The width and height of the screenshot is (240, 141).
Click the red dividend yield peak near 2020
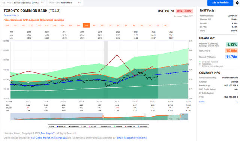click(117, 55)
